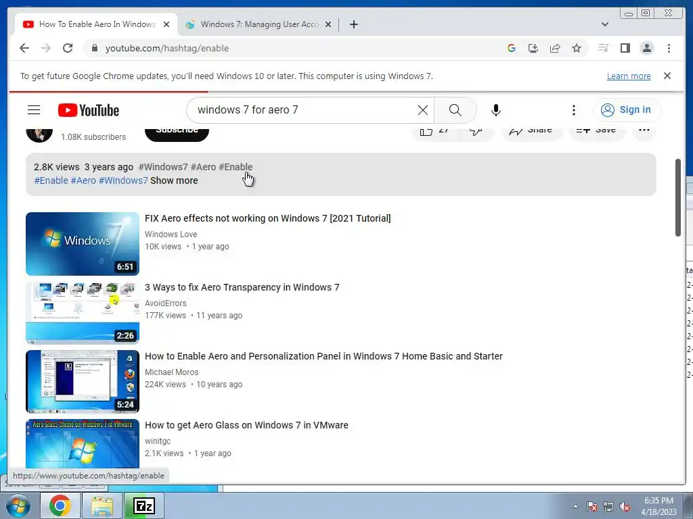Open Chrome three-dot menu
Screen dimensions: 693x519
click(x=669, y=48)
